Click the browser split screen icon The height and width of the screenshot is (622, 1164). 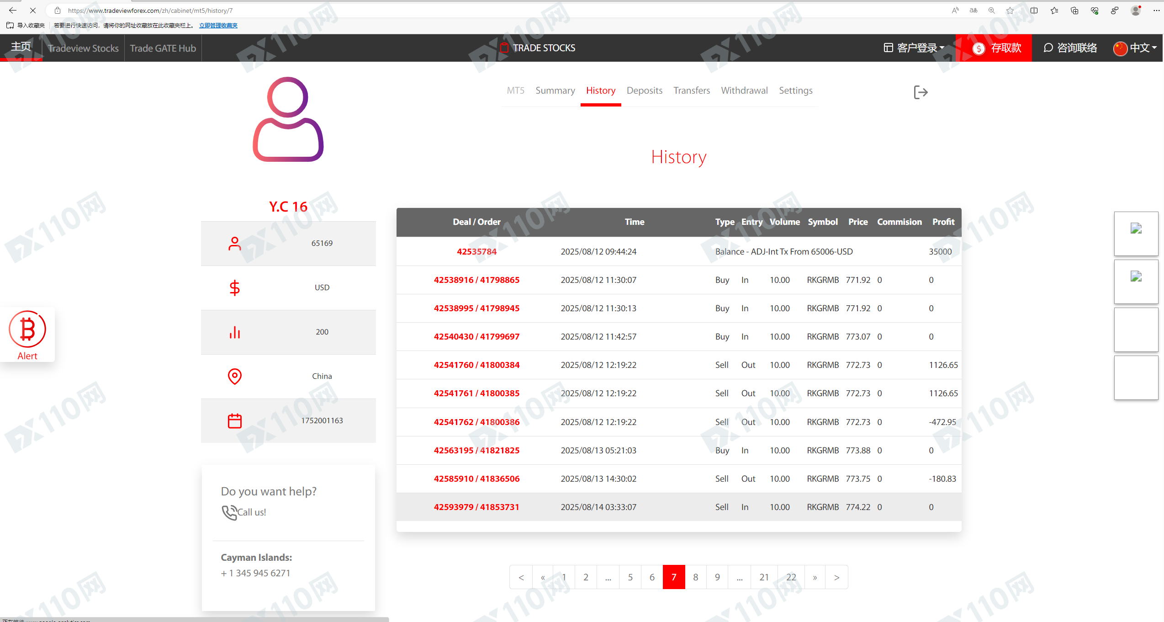coord(1034,11)
